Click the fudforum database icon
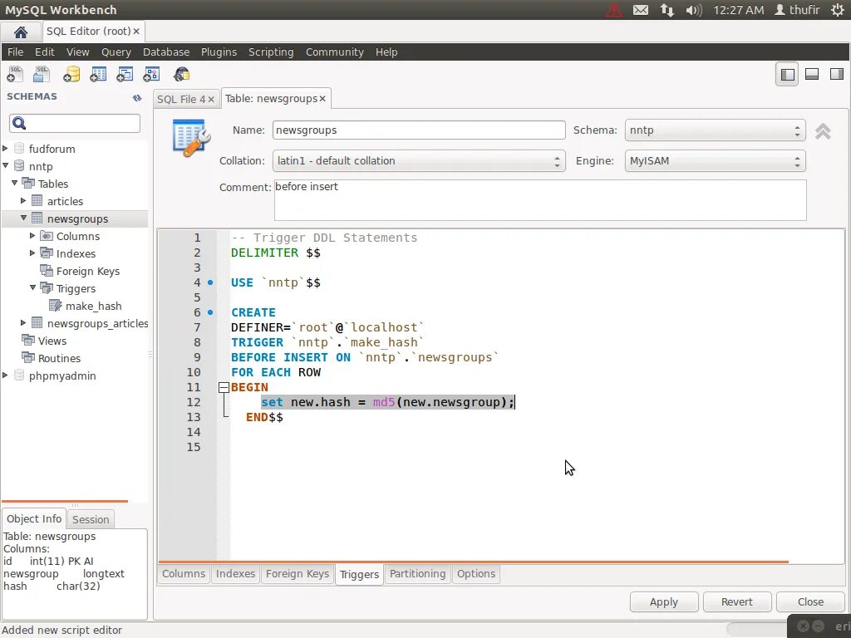 point(19,148)
